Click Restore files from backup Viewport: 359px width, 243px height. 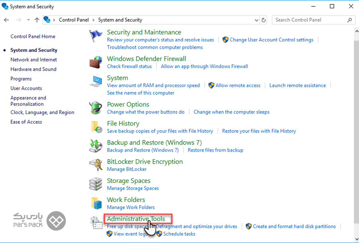click(x=215, y=150)
